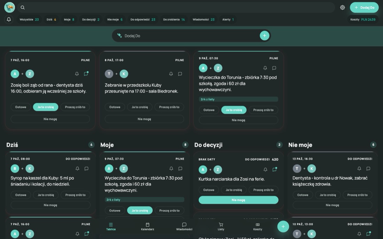
Task: Toggle Ja to zrobię on the Dentysta - kontrola card
Action: [x=328, y=195]
